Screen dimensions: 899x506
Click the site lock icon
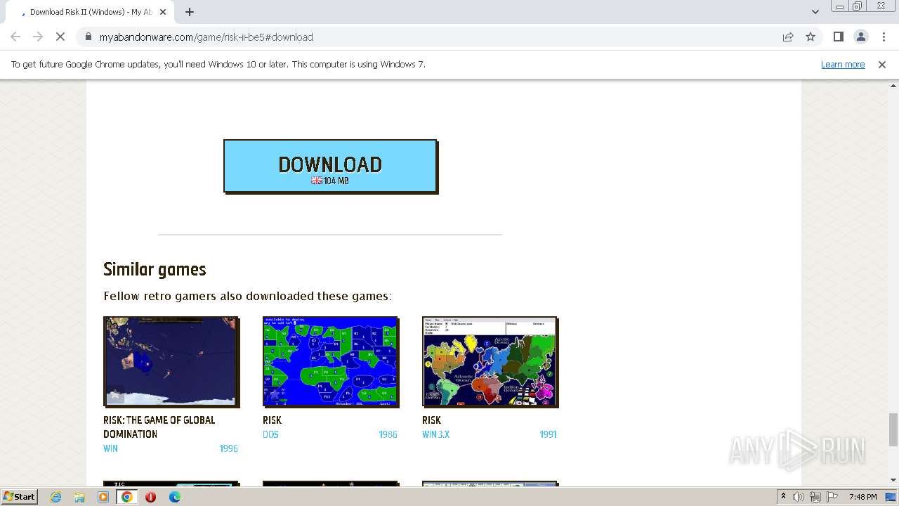coord(88,37)
